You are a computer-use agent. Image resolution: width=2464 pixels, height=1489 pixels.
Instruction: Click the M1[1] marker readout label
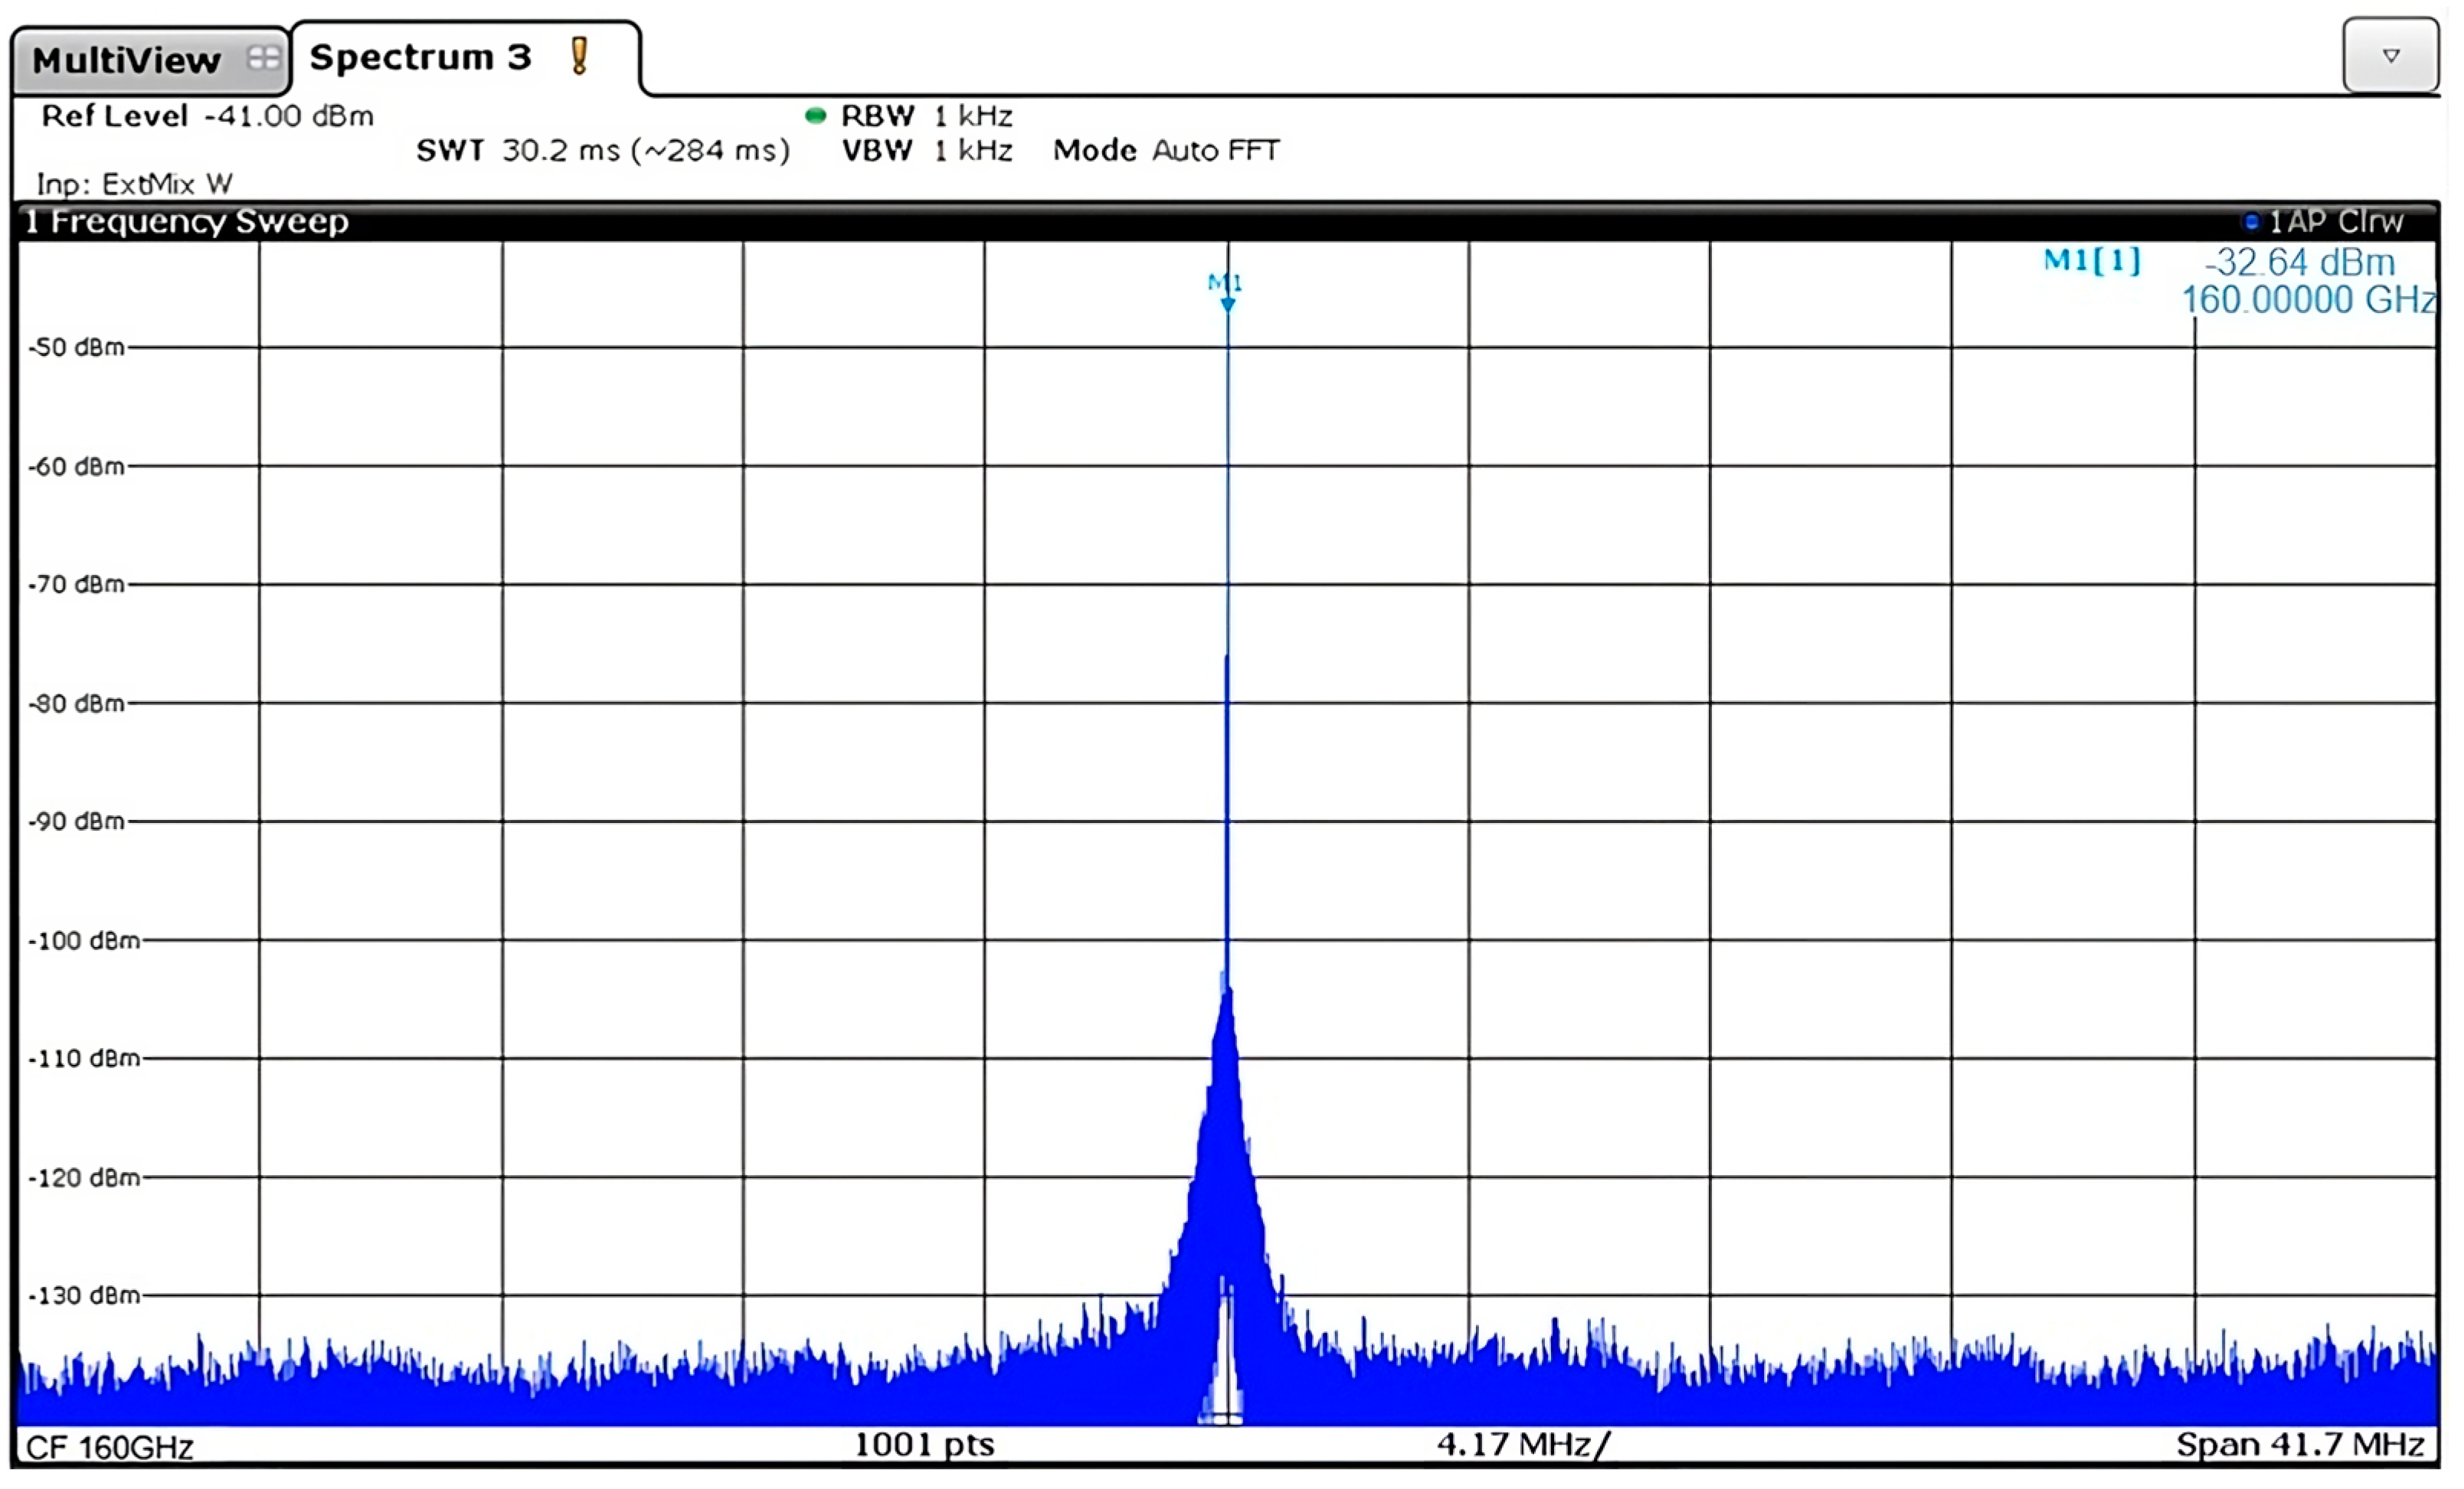coord(2092,261)
